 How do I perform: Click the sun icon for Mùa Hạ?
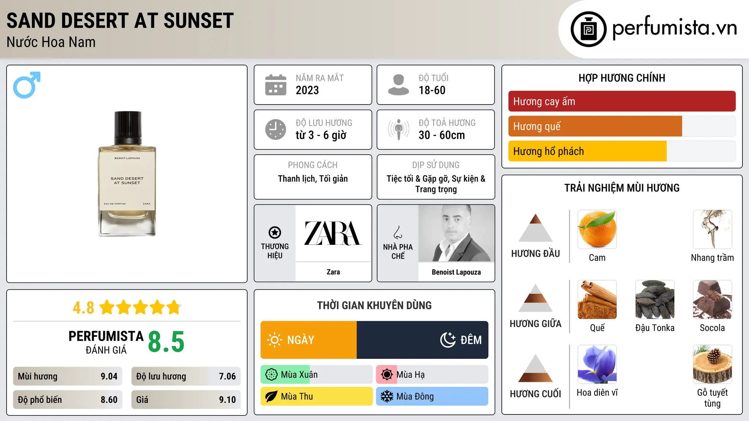click(387, 375)
